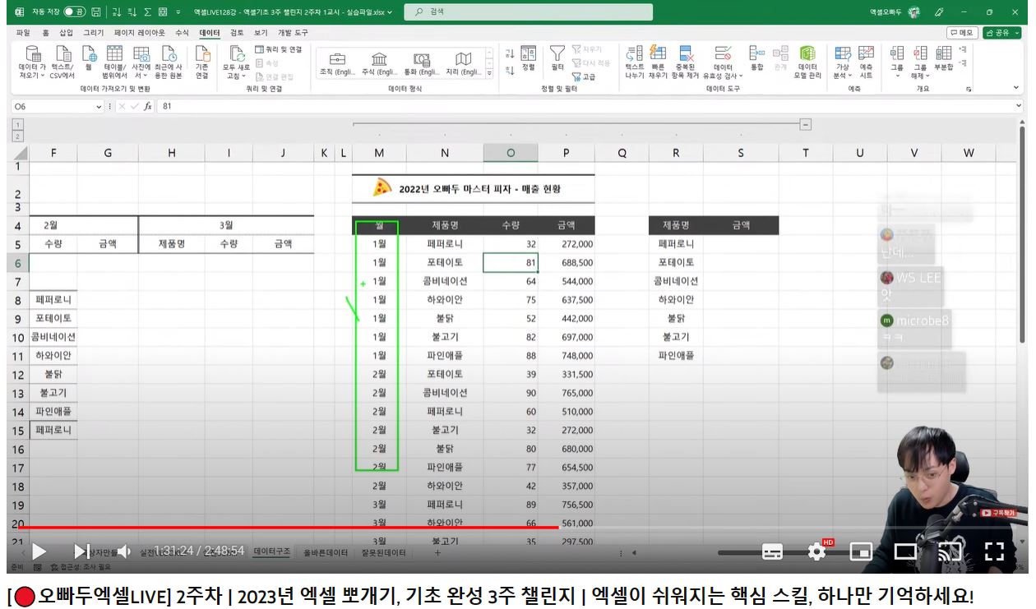Sort ascending with the A-Z icon

pyautogui.click(x=510, y=53)
